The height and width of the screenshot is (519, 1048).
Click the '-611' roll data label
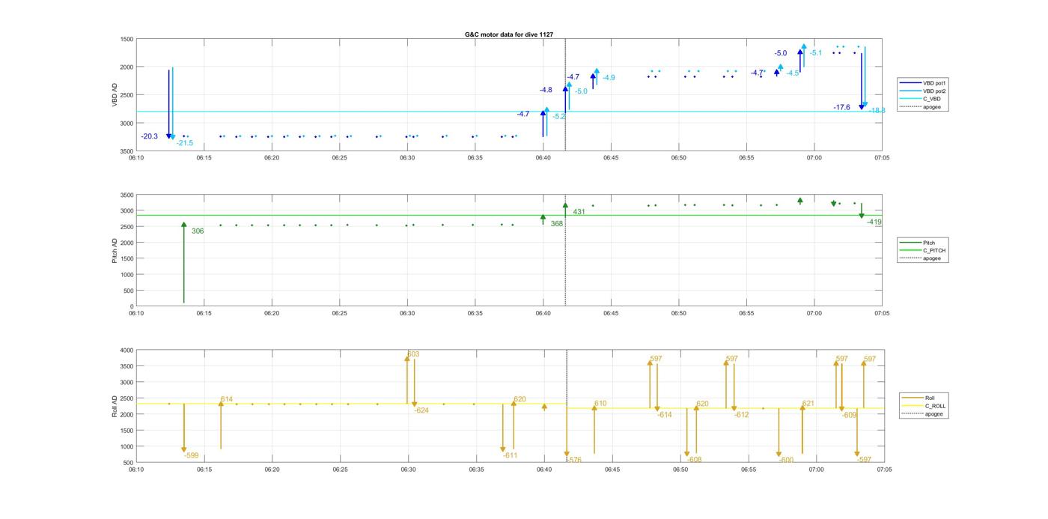click(510, 455)
